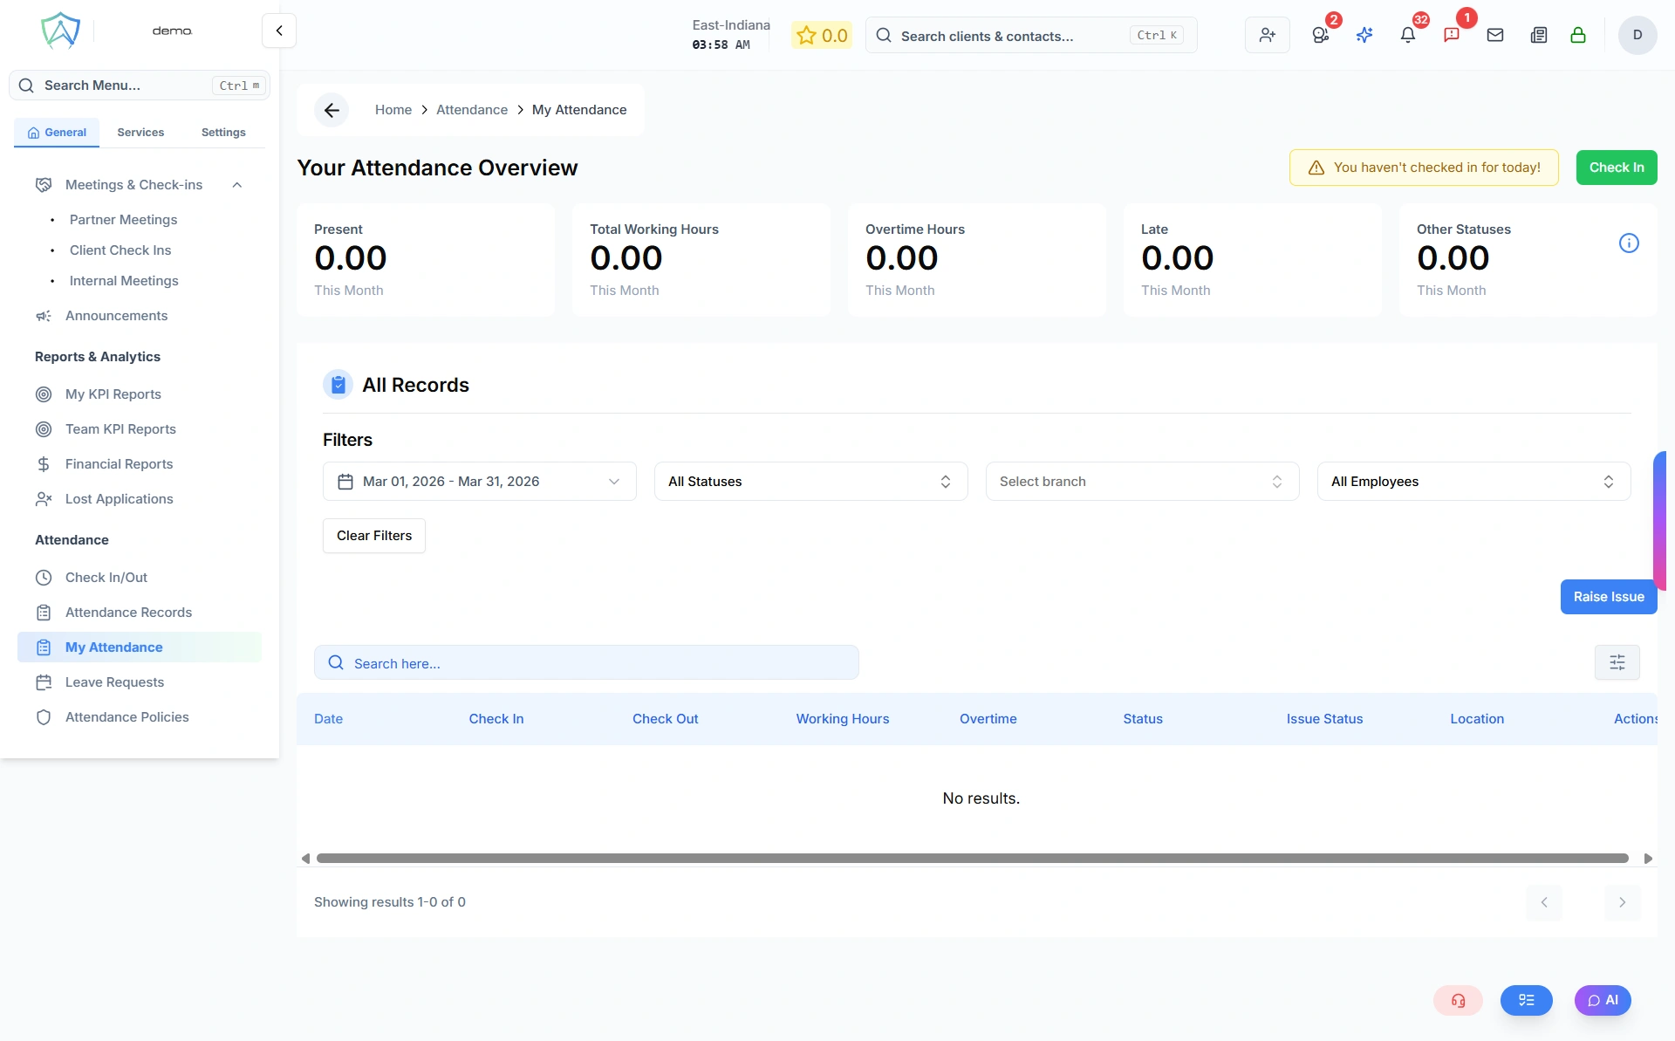Switch to the Services tab
Image resolution: width=1675 pixels, height=1041 pixels.
tap(140, 133)
